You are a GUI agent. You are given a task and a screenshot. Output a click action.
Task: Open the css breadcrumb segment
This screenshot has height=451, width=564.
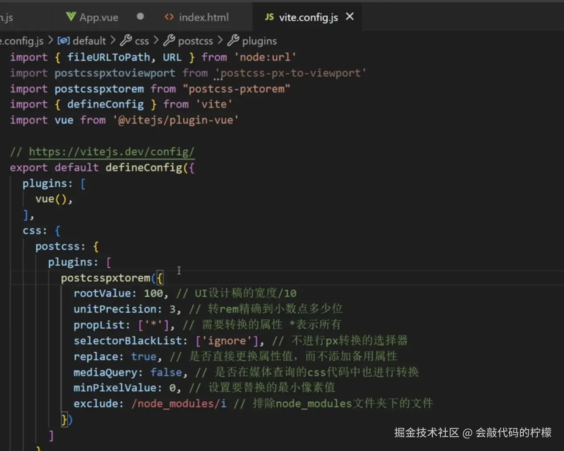pos(142,41)
